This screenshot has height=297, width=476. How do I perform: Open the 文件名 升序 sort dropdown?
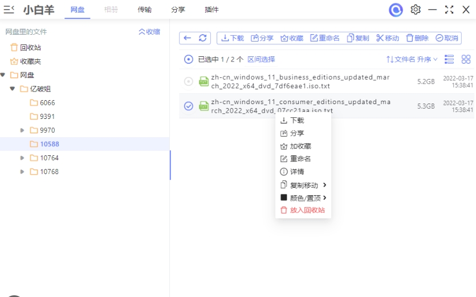[x=412, y=59]
